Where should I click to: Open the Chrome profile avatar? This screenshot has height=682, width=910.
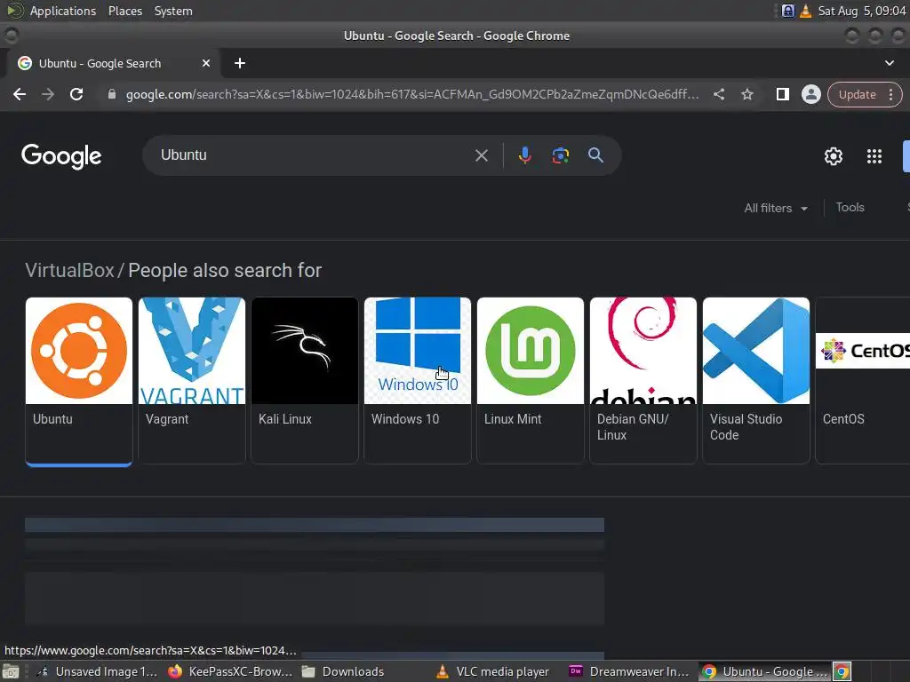(810, 94)
